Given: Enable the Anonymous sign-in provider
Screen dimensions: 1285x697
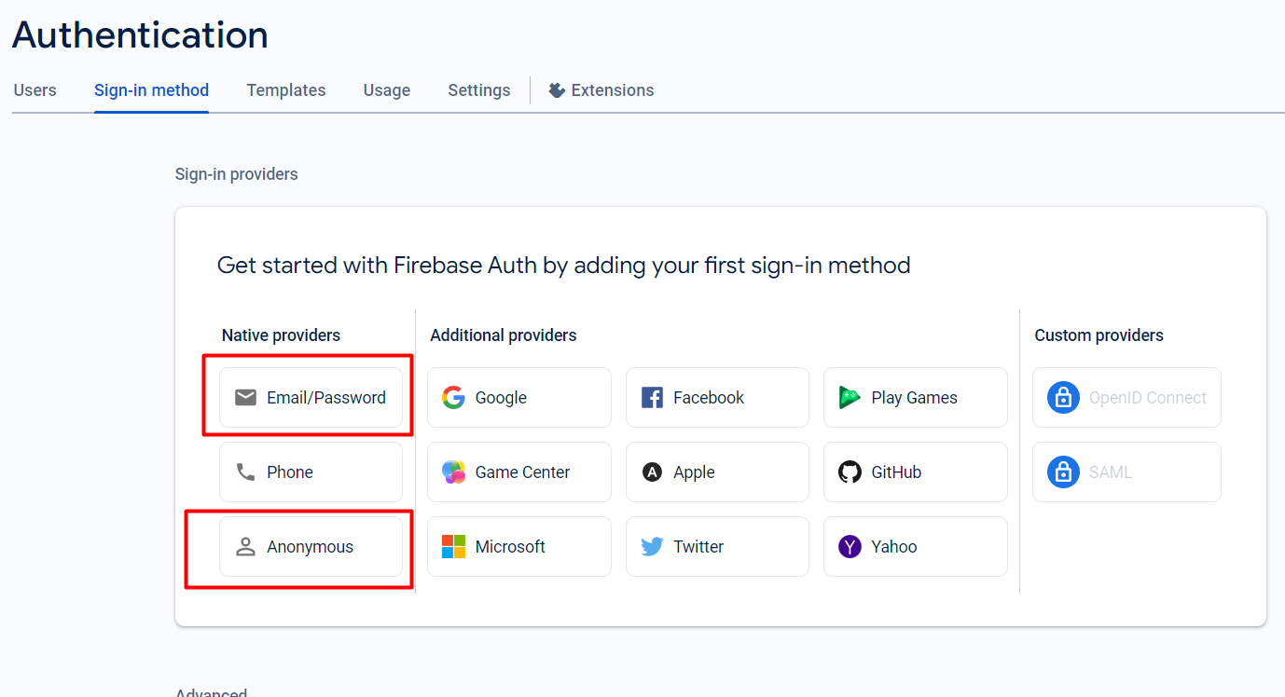Looking at the screenshot, I should pos(311,547).
